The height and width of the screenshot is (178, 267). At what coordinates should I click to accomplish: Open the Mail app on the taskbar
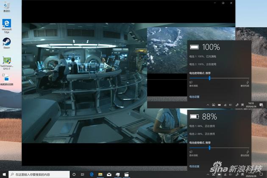109,174
